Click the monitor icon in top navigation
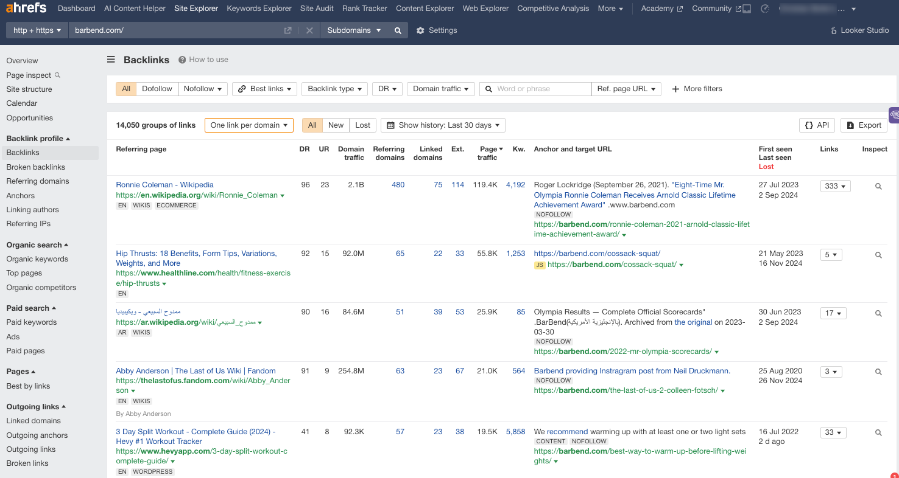Image resolution: width=899 pixels, height=478 pixels. (747, 9)
